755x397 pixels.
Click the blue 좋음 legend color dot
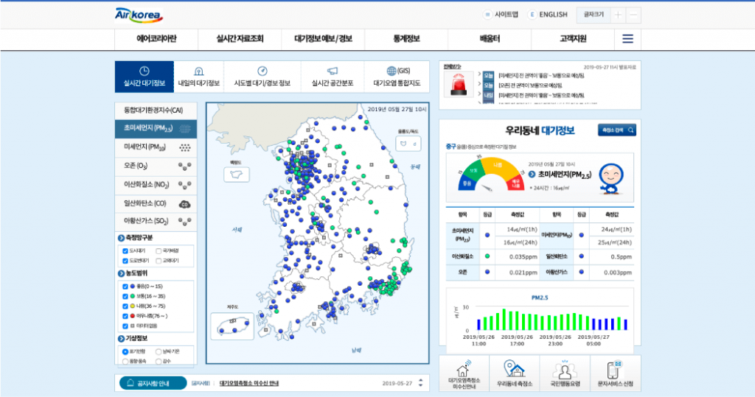pyautogui.click(x=133, y=287)
